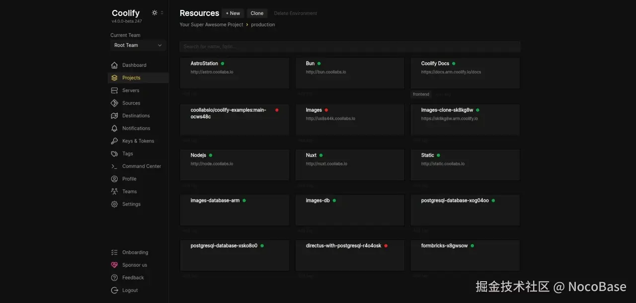636x303 pixels.
Task: Click the Projects layers icon
Action: pos(114,78)
